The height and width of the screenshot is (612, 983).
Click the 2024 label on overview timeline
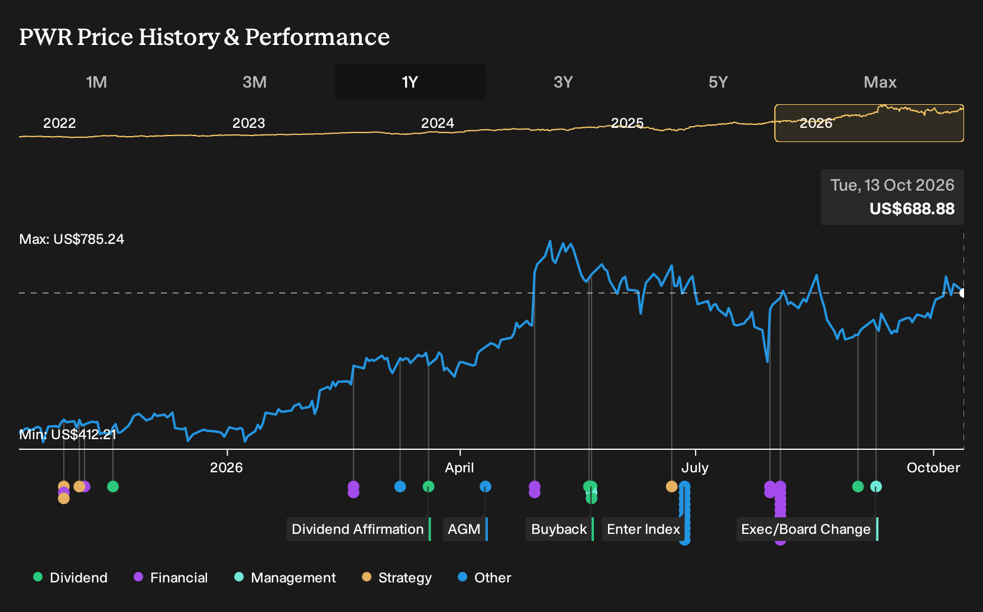(x=438, y=123)
